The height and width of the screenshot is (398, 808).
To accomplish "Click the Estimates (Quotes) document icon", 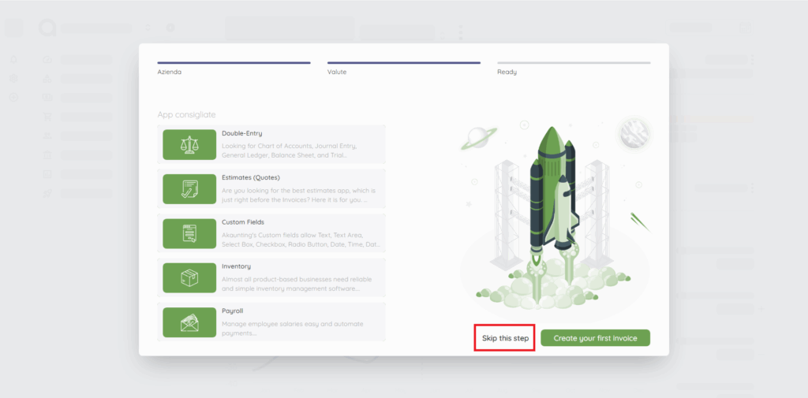I will [x=189, y=188].
